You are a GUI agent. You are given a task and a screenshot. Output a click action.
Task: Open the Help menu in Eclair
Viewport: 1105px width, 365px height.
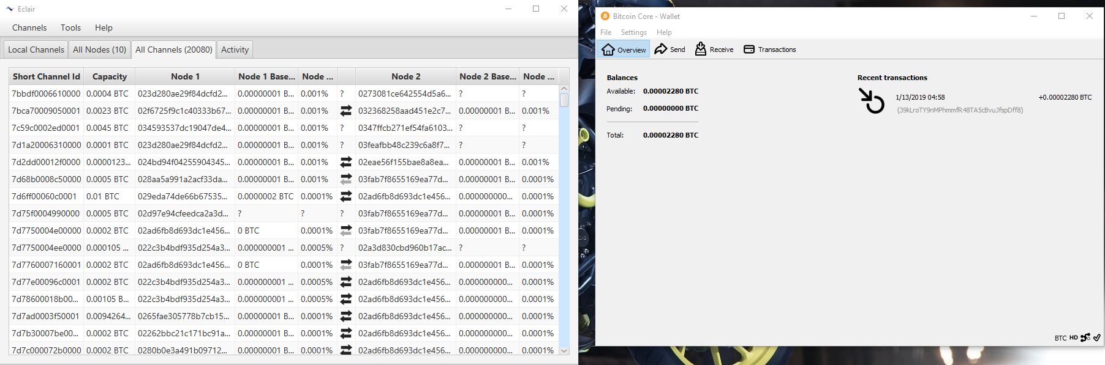(x=104, y=28)
